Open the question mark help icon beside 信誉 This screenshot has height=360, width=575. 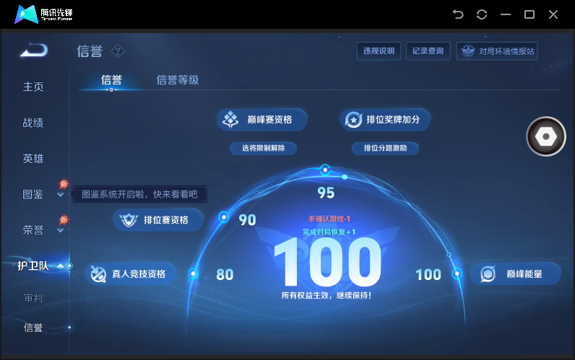(118, 51)
